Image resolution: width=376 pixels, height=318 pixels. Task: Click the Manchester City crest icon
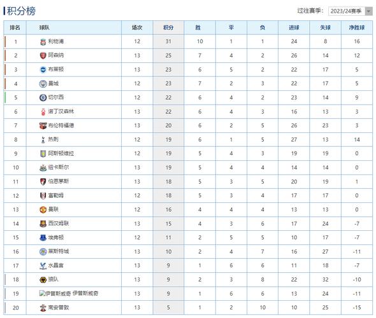43,84
